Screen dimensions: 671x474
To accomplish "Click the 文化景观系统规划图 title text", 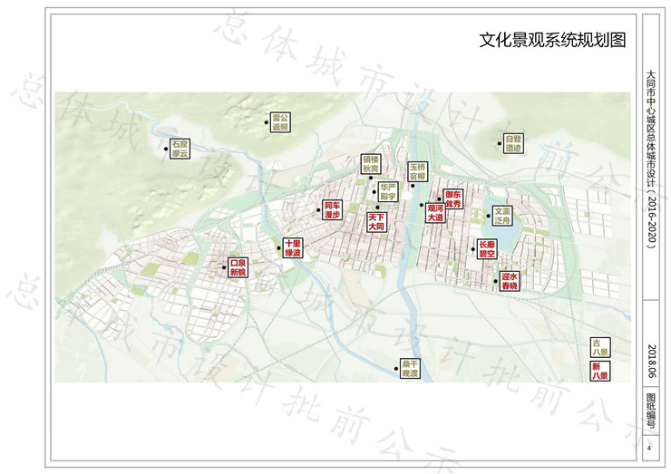I will 553,41.
